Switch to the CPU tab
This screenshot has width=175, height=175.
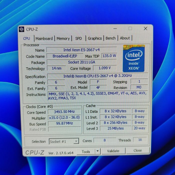point(27,38)
